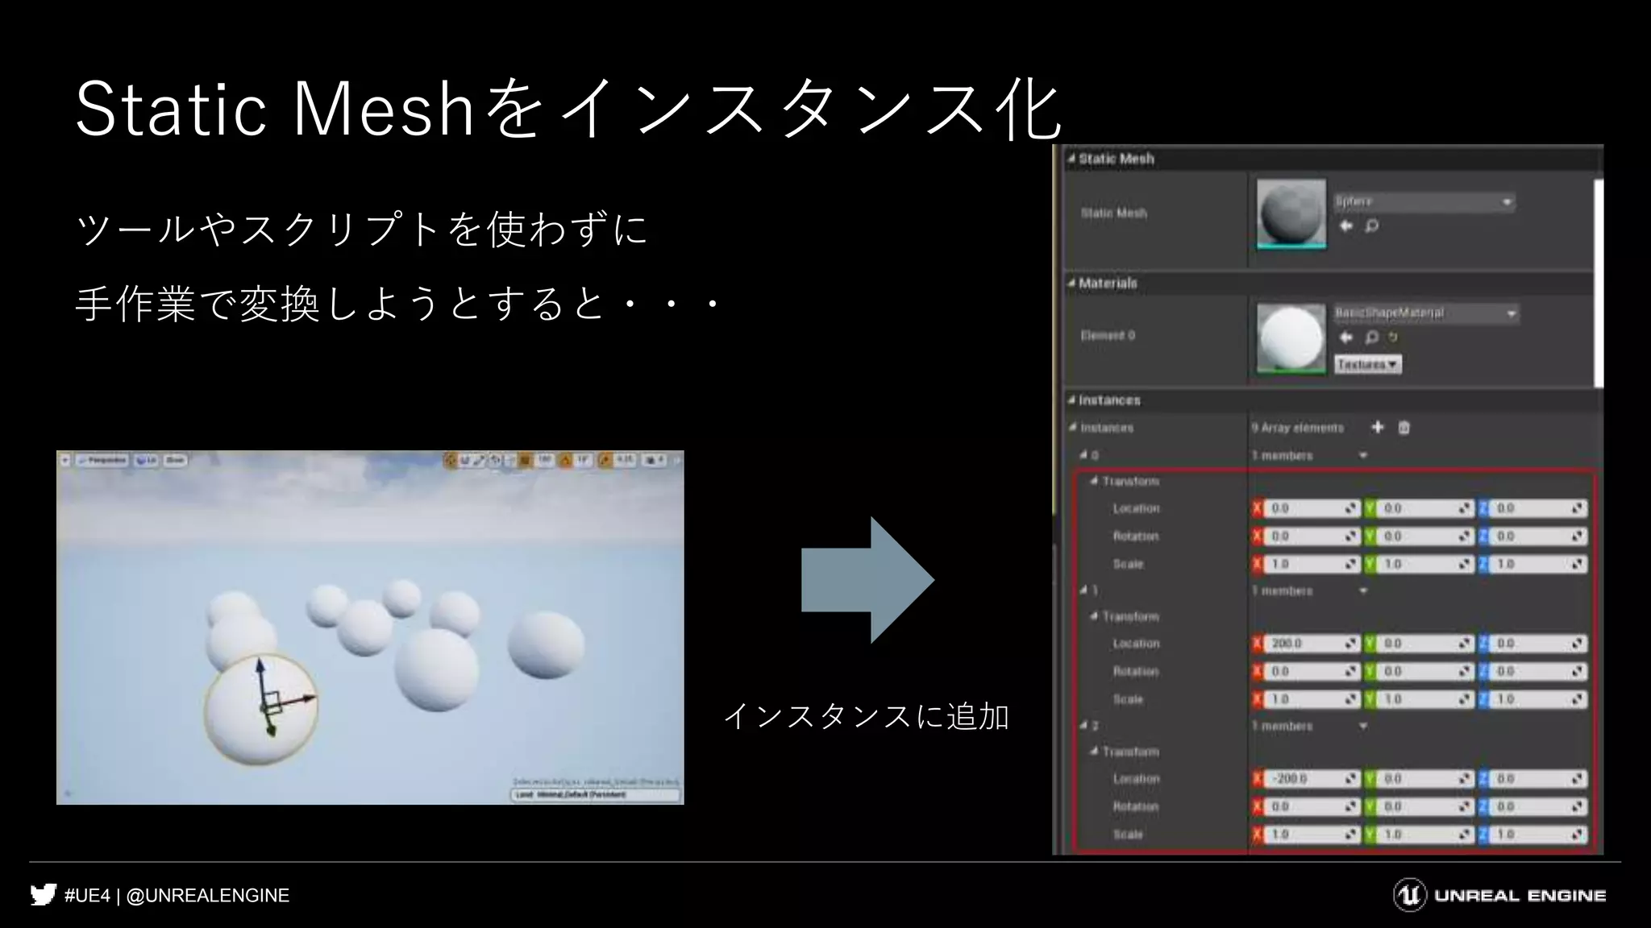Click the BasicShapeMaterial thumbnail

click(1291, 338)
